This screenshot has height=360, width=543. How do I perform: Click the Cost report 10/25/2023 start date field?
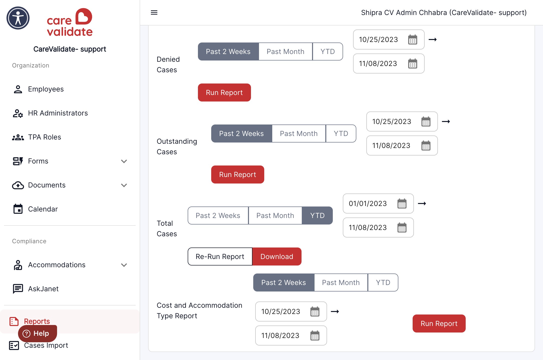click(x=291, y=311)
